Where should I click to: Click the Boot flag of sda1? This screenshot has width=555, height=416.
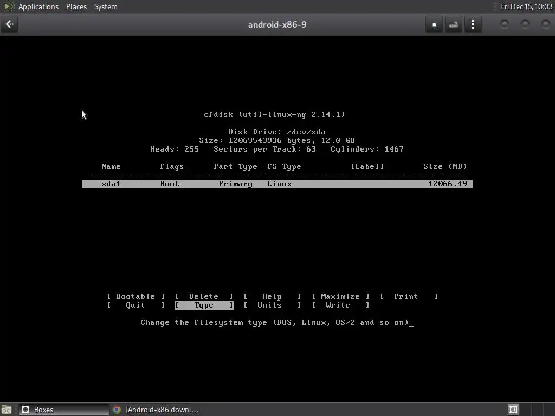pos(170,184)
